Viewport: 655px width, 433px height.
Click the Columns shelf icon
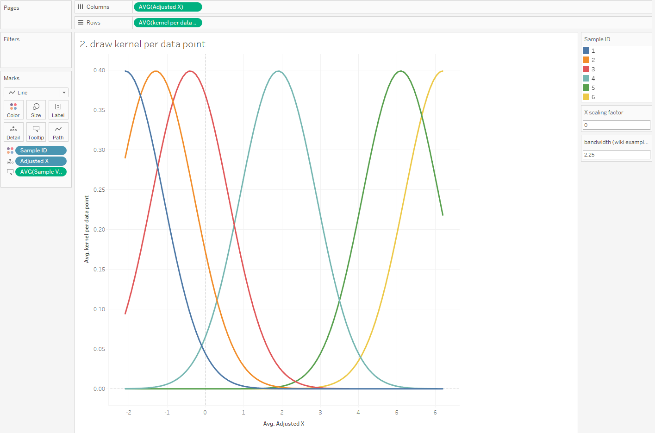click(x=81, y=7)
